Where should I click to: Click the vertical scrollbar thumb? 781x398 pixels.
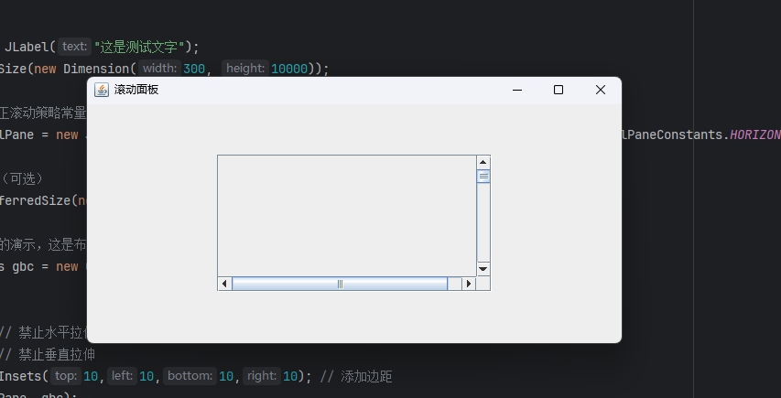(x=483, y=176)
